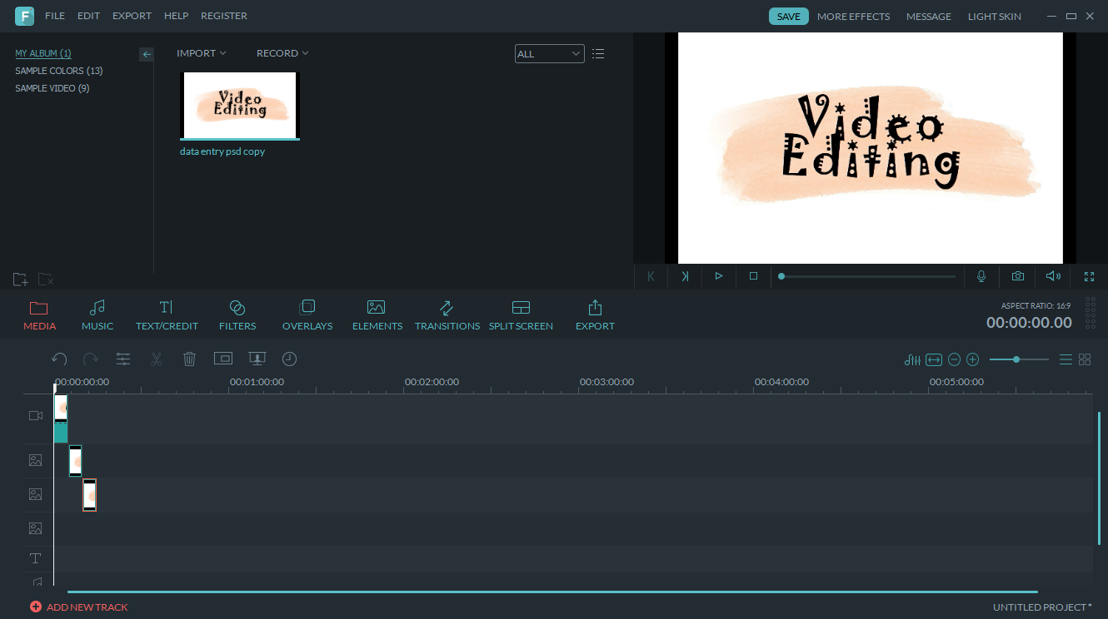The height and width of the screenshot is (619, 1108).
Task: Go to next frame in preview
Action: (685, 276)
